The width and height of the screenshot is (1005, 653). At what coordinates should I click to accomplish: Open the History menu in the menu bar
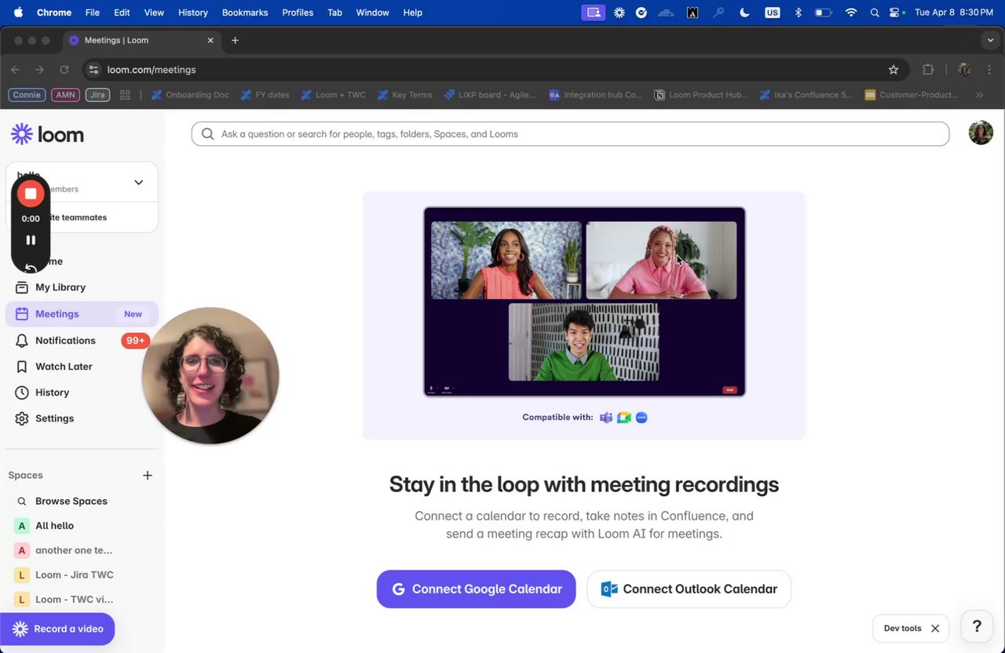(x=192, y=13)
